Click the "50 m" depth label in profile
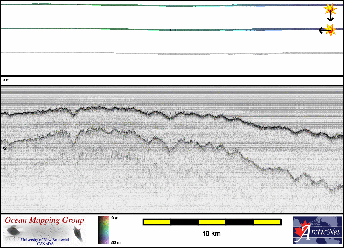Viewport: 344px width, 248px height. pos(7,149)
